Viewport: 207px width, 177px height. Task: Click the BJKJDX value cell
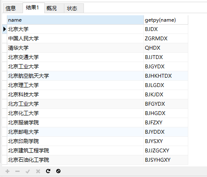166,95
